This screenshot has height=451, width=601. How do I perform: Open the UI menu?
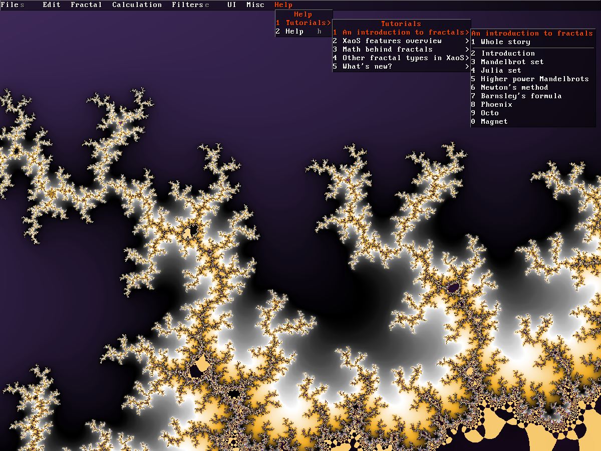click(231, 5)
